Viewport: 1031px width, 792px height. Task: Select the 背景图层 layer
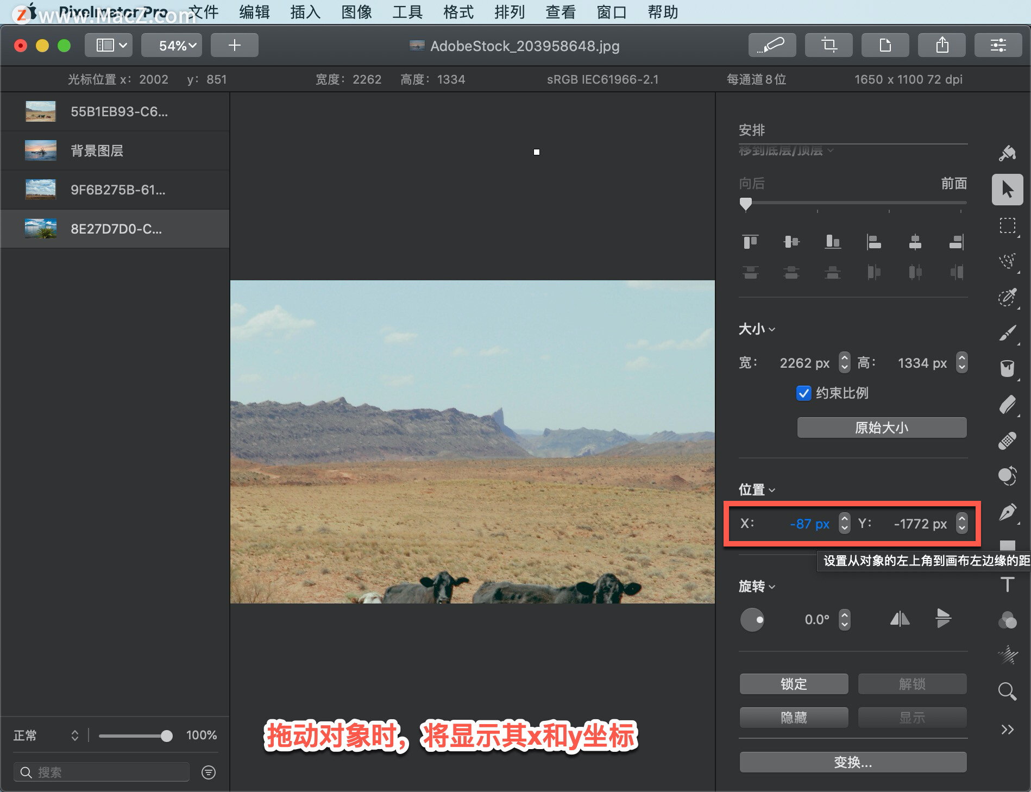(115, 150)
